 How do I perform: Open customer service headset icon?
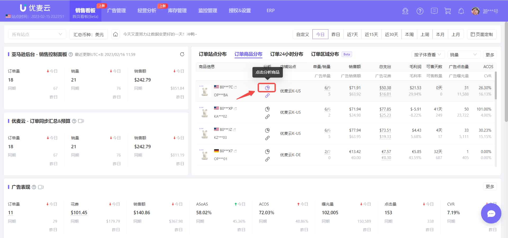(x=405, y=11)
